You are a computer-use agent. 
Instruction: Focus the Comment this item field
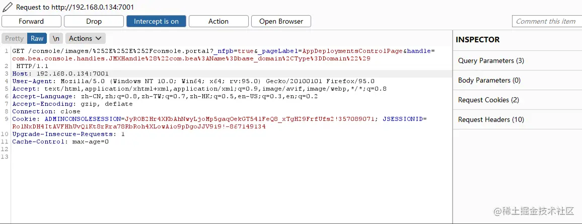pos(547,21)
